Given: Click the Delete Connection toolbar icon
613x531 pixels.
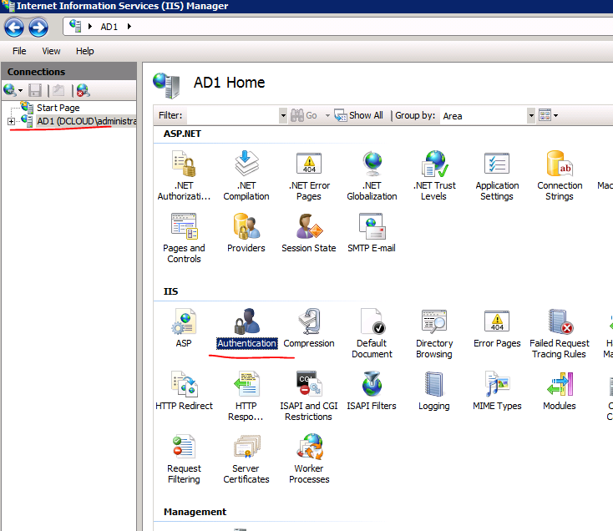Looking at the screenshot, I should (x=83, y=91).
